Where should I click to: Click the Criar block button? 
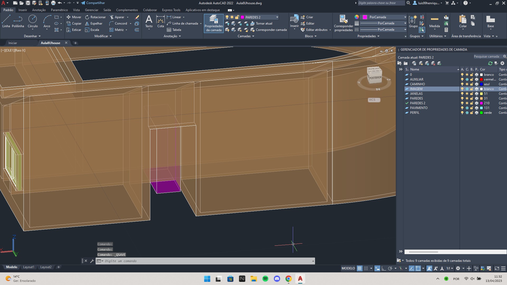pyautogui.click(x=307, y=17)
